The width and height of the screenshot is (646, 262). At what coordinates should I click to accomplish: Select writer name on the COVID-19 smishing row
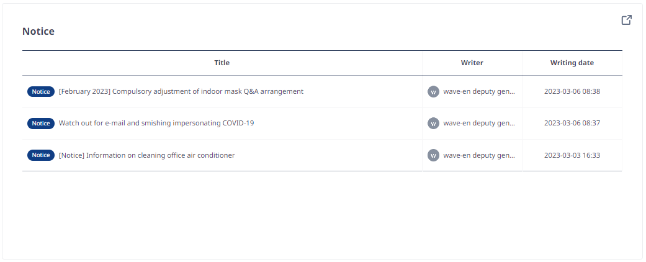pos(479,123)
